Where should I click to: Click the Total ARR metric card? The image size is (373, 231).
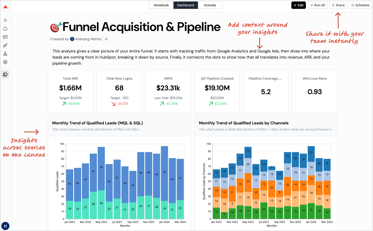(x=70, y=91)
